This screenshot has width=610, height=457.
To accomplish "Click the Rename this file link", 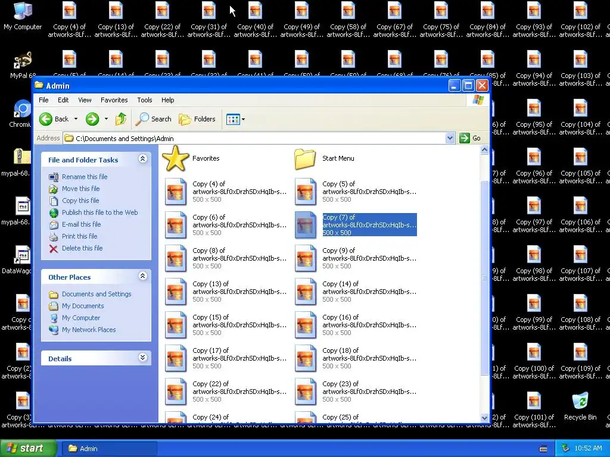I will 85,177.
